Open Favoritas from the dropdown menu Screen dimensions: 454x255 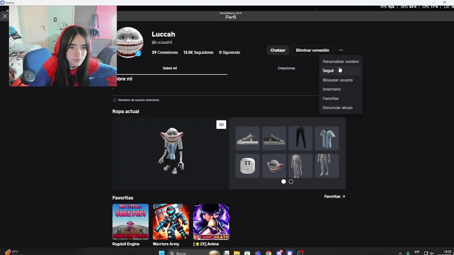point(340,98)
